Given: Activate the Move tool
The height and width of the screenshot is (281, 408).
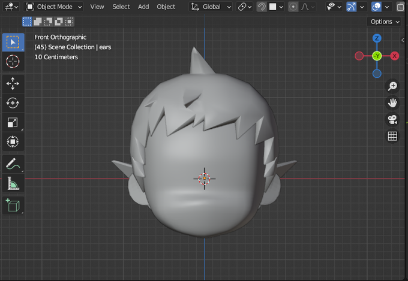Looking at the screenshot, I should 13,84.
